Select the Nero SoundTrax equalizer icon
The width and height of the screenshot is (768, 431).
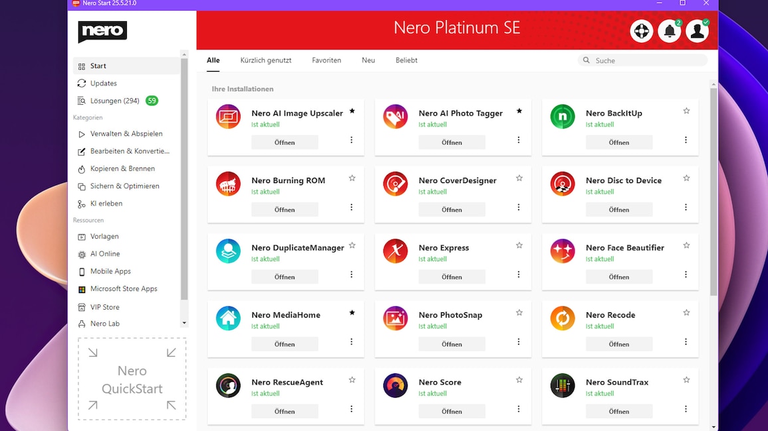(x=562, y=386)
